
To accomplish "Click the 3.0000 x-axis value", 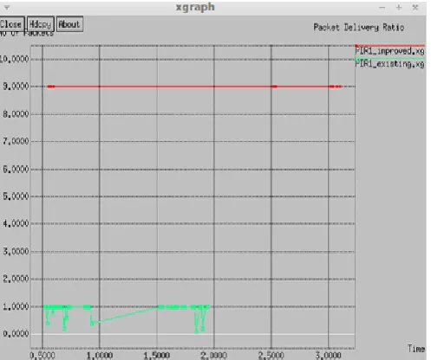I will tap(329, 355).
